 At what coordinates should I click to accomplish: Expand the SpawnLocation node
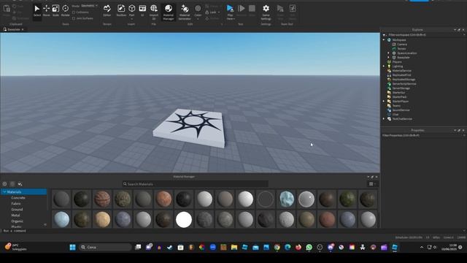(389, 53)
